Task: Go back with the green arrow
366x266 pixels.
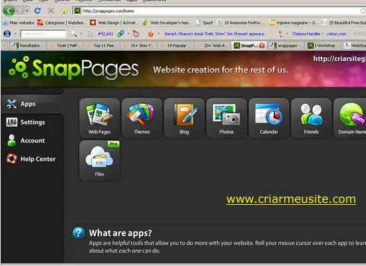Action: [9, 11]
